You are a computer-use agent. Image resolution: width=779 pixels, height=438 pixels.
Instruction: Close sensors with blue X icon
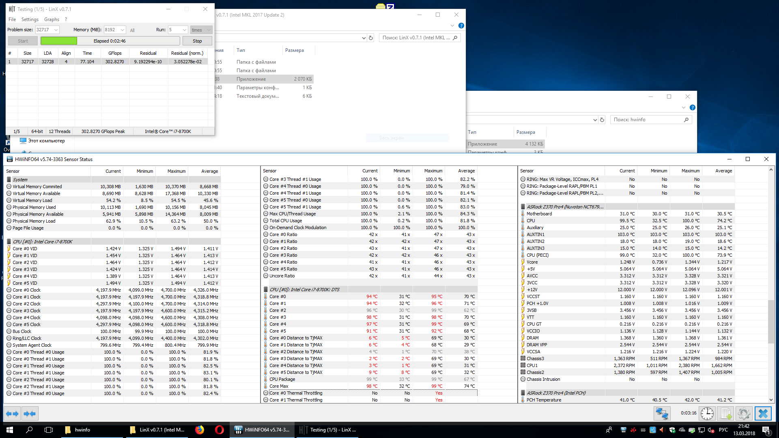763,414
